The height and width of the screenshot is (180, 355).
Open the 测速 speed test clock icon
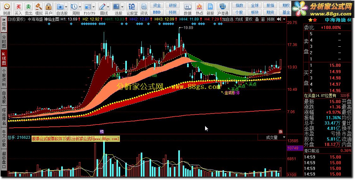(7, 6)
